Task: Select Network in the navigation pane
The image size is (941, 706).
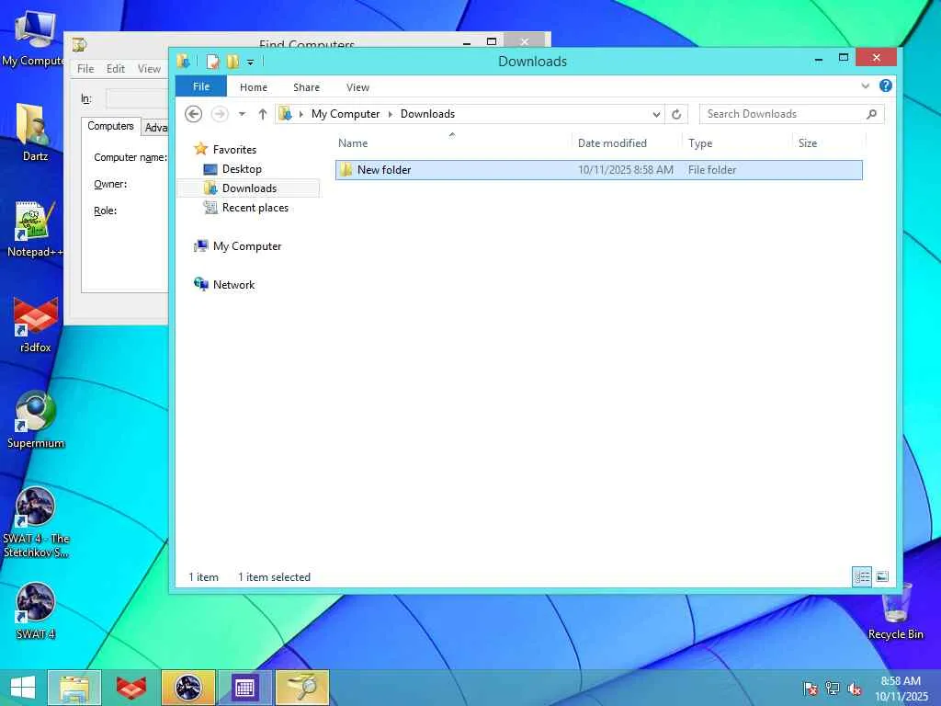Action: coord(233,285)
